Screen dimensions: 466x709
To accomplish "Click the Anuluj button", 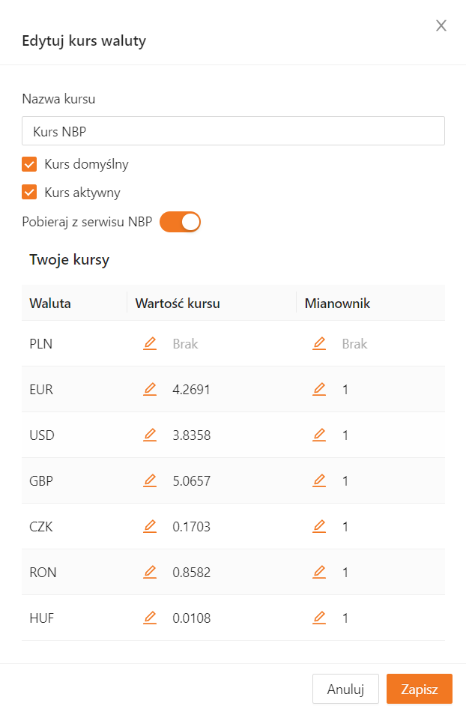I will point(345,689).
